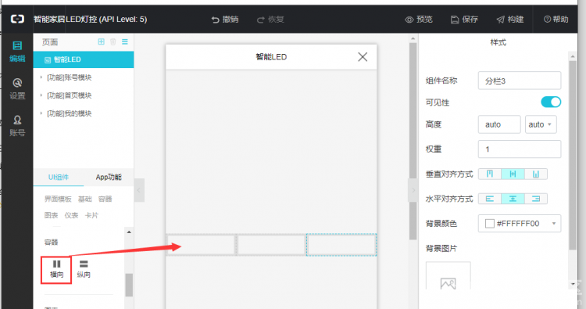Open the 账号 (account) sidebar section
This screenshot has width=586, height=309.
pos(17,126)
